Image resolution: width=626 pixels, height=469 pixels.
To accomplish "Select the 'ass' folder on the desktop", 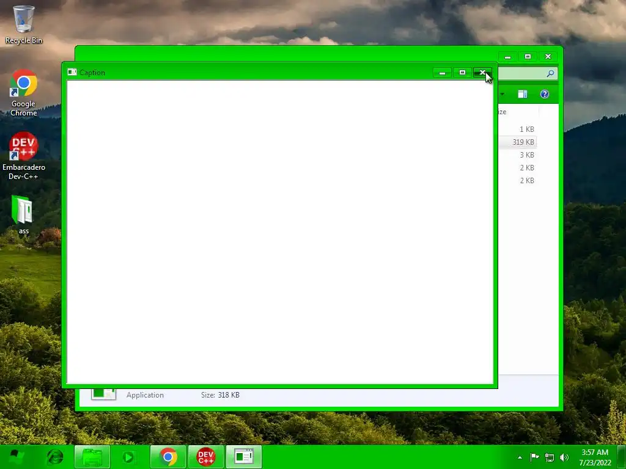I will [23, 214].
